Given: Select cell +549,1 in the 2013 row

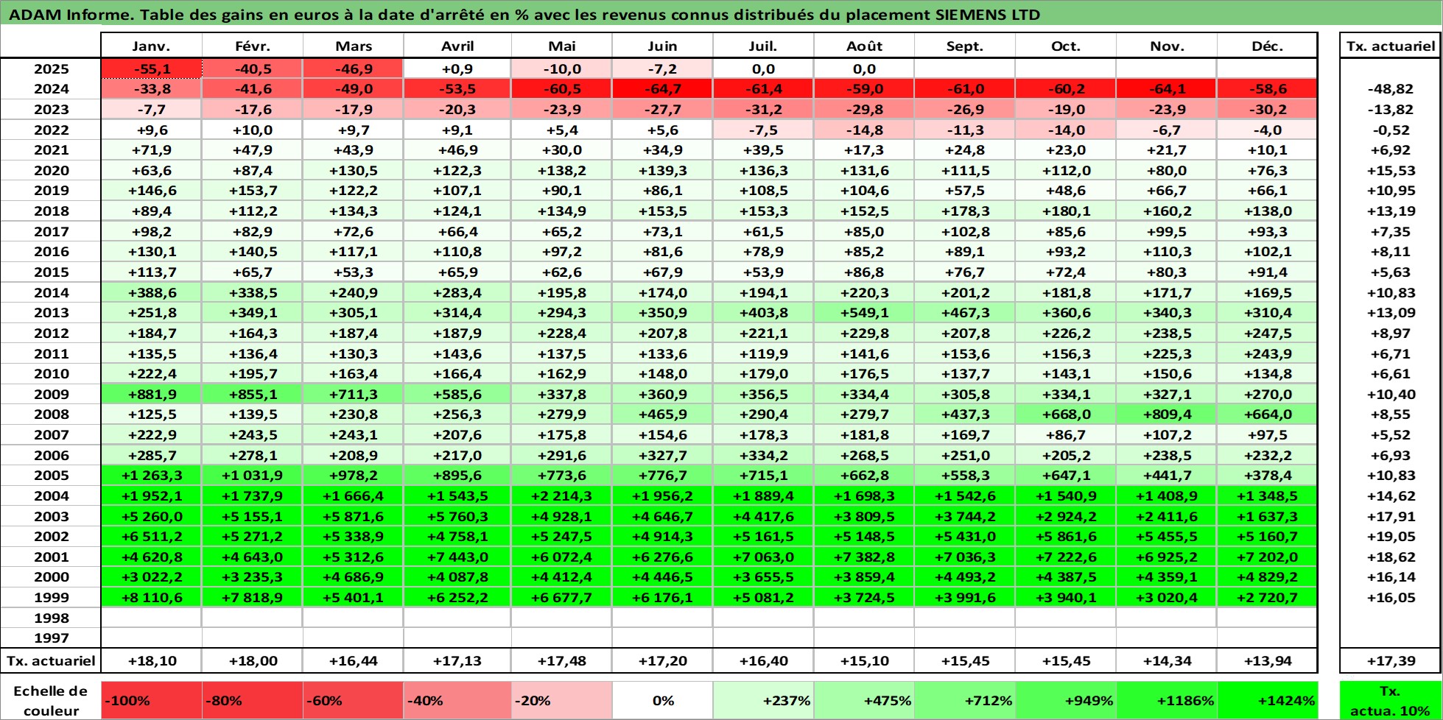Looking at the screenshot, I should pos(864,313).
